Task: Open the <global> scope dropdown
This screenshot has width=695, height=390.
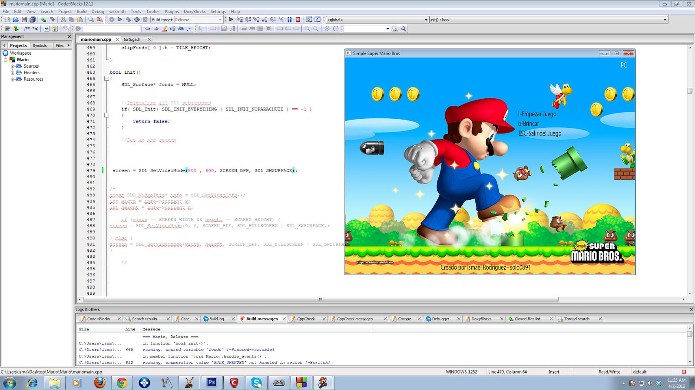Action: click(x=377, y=19)
